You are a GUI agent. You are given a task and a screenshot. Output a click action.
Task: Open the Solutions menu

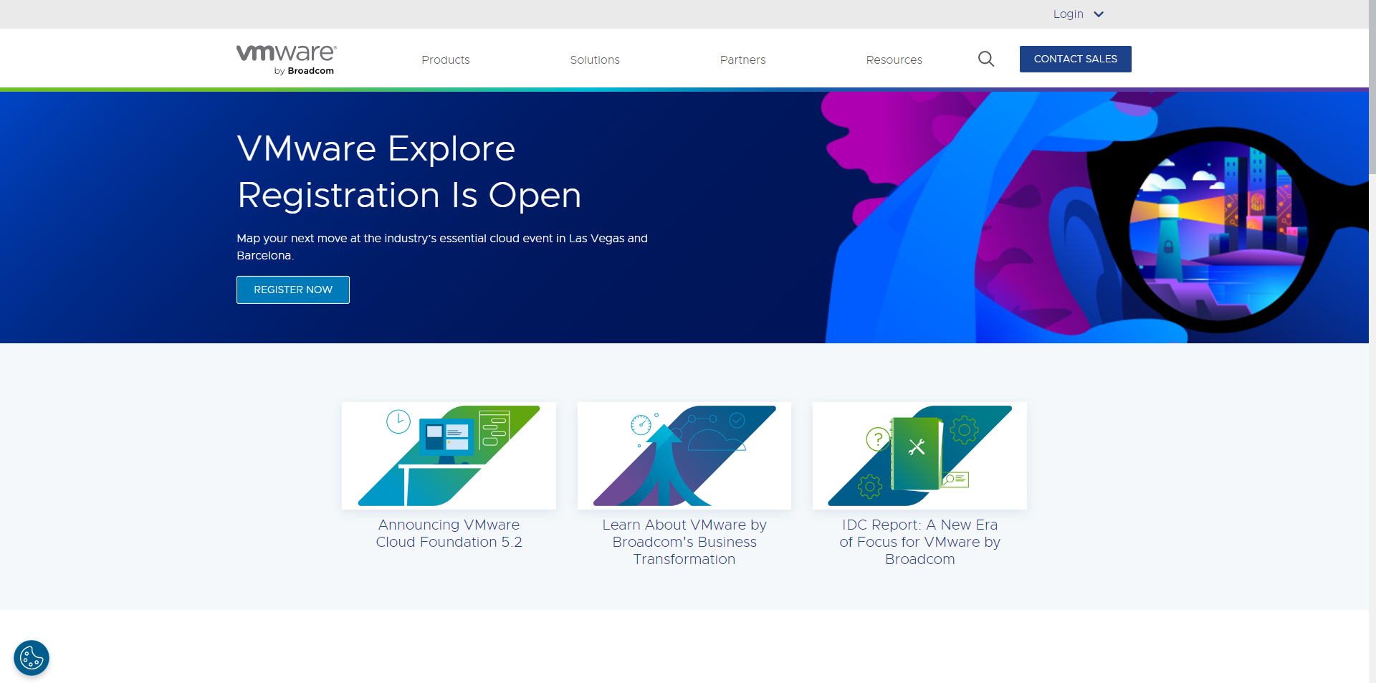tap(595, 60)
